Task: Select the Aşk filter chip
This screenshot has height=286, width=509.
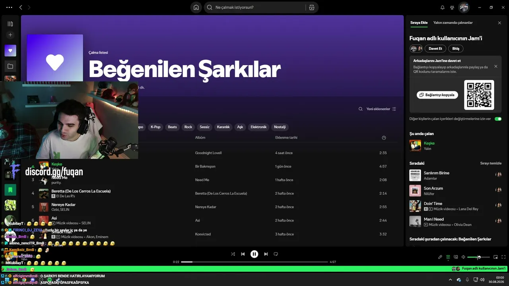Action: (x=240, y=127)
